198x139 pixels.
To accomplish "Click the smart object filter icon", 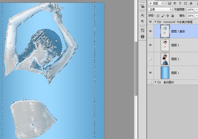I will point(191,3).
